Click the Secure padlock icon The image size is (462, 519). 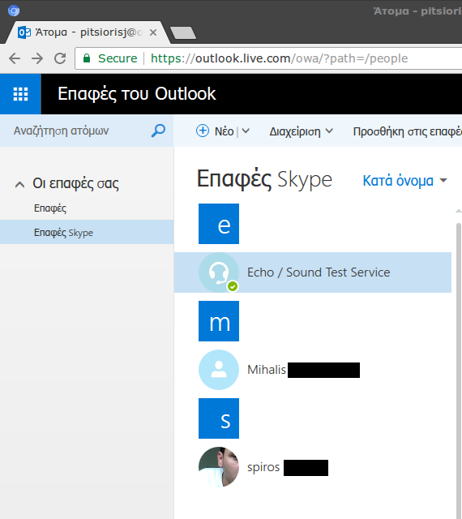(87, 58)
